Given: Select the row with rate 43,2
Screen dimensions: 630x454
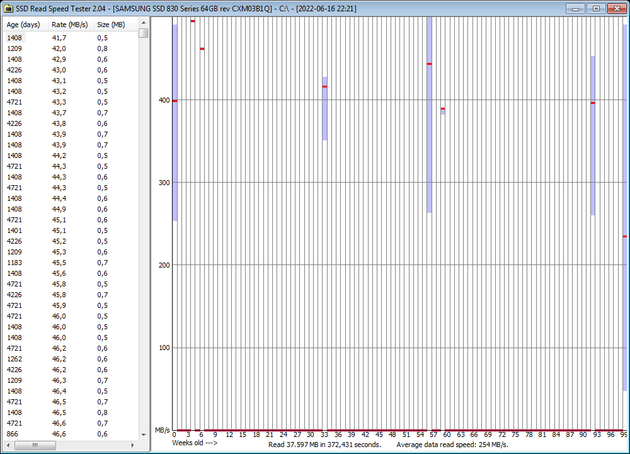Looking at the screenshot, I should click(71, 91).
